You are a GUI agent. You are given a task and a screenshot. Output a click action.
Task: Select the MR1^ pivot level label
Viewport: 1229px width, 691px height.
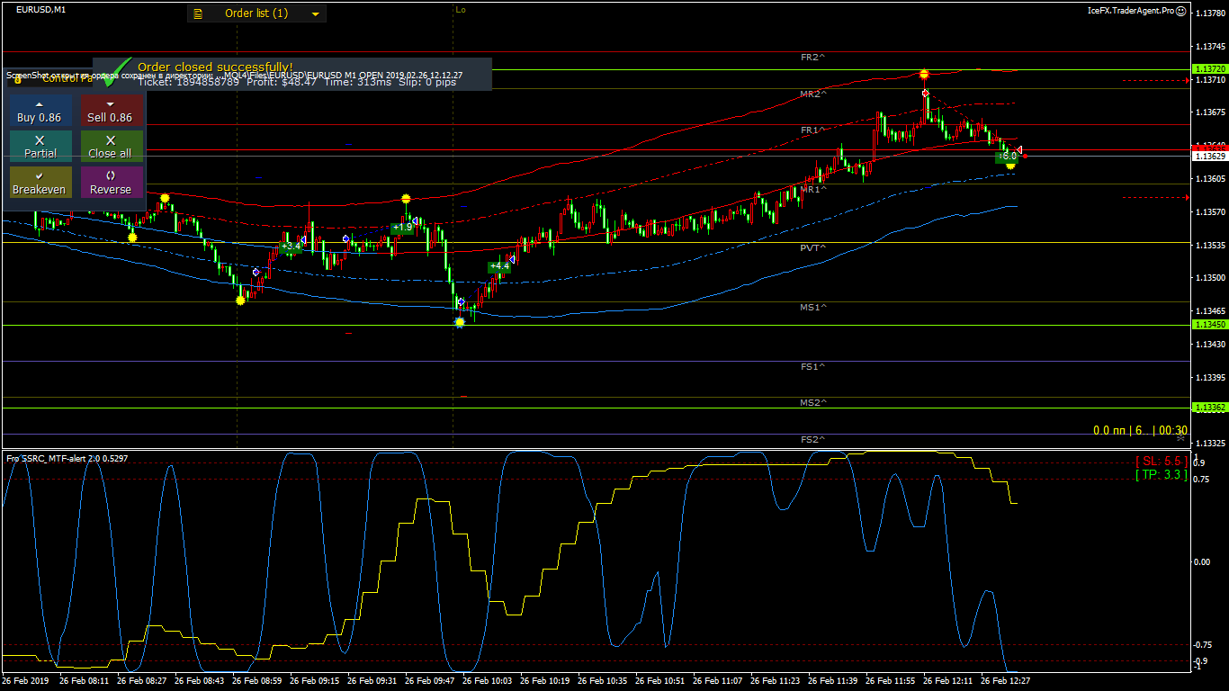(x=813, y=190)
